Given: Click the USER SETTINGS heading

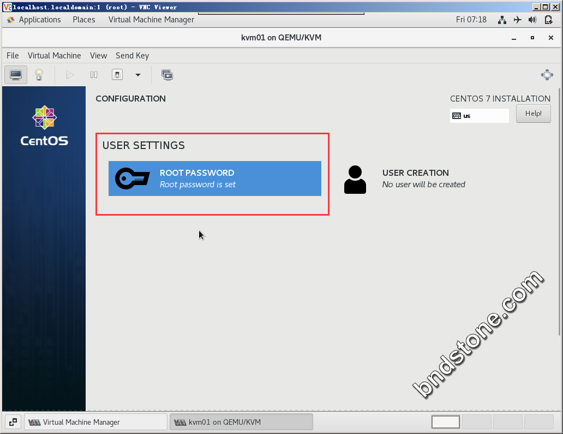Looking at the screenshot, I should (143, 146).
